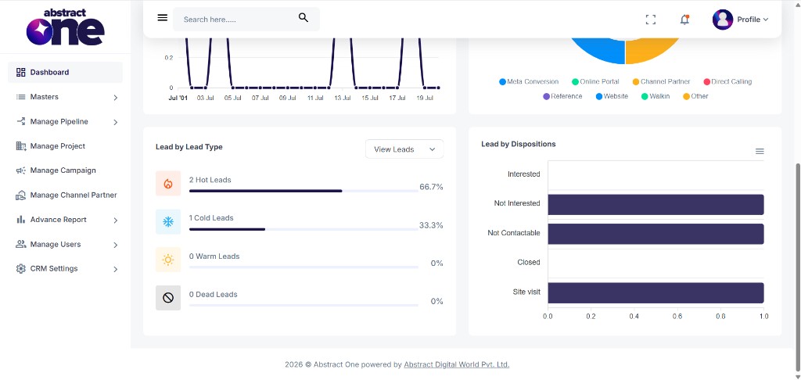
Task: Expand Manage Users submenu chevron
Action: [x=116, y=245]
